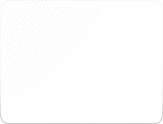Select the left edge border of the card
The image size is (163, 124).
(x=0, y=62)
